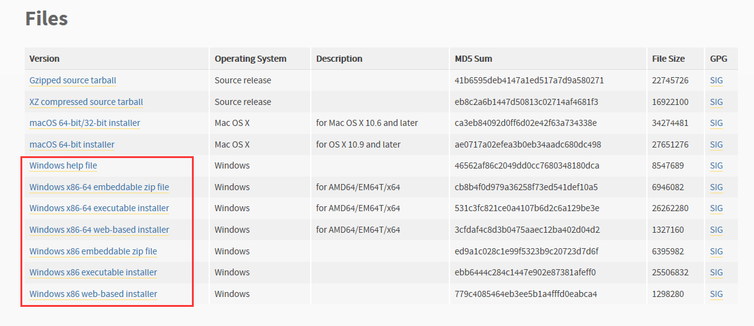
Task: Click the MD5 Sum column header
Action: tap(474, 59)
